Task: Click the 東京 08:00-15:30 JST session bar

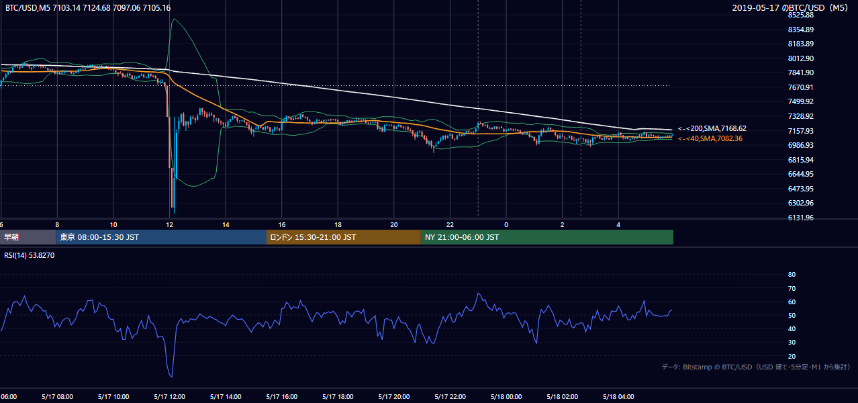Action: (162, 237)
